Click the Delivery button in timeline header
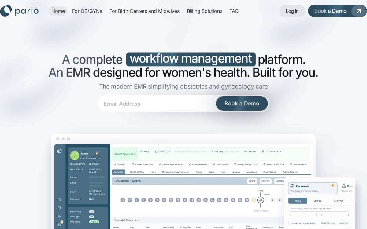This screenshot has height=229, width=367. (265, 181)
